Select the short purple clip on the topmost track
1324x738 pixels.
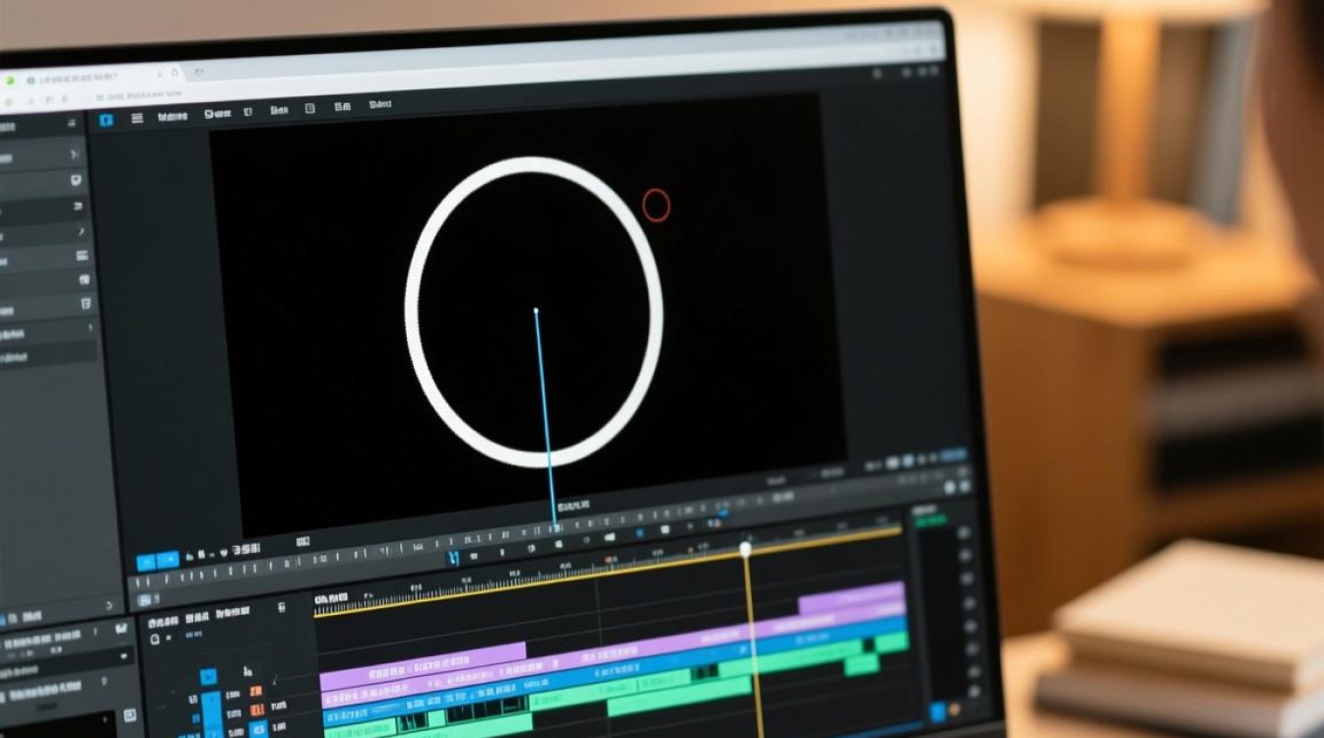851,597
